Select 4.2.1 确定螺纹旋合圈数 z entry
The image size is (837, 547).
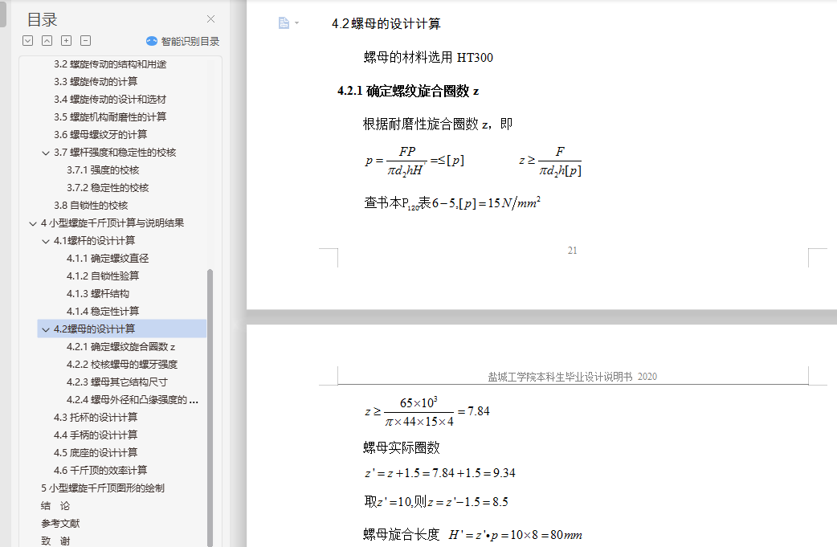pos(121,346)
